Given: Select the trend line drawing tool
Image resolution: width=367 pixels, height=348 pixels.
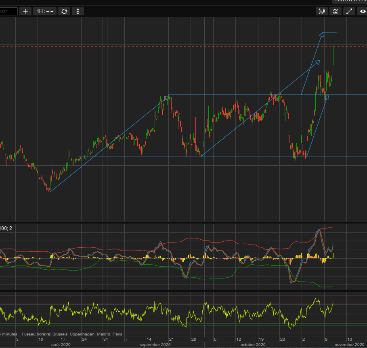Looking at the screenshot, I should (x=349, y=12).
